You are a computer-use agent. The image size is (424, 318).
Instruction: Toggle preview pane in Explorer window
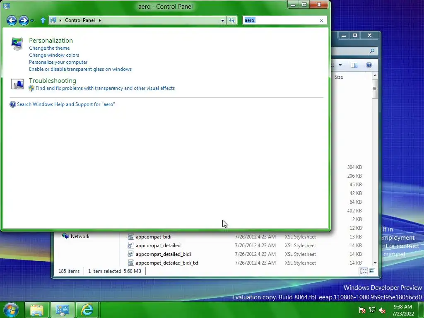tap(354, 65)
